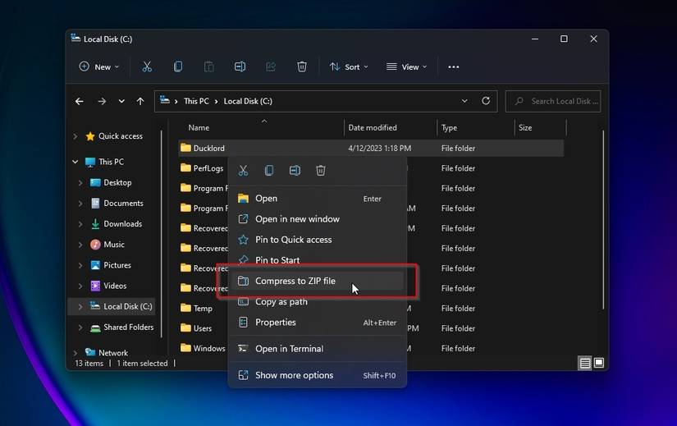677x426 pixels.
Task: Click the Delete trash icon in the toolbar
Action: 302,66
